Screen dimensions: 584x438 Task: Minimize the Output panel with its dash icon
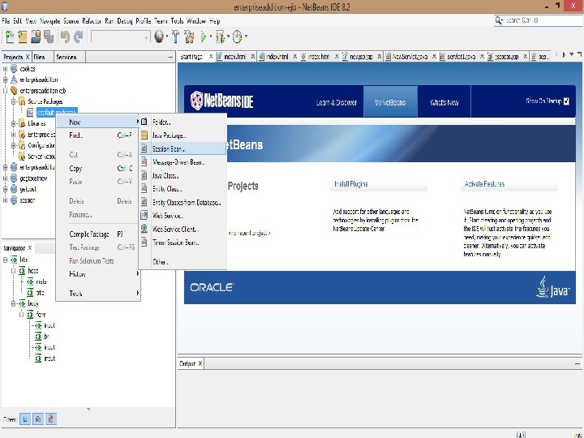point(578,363)
